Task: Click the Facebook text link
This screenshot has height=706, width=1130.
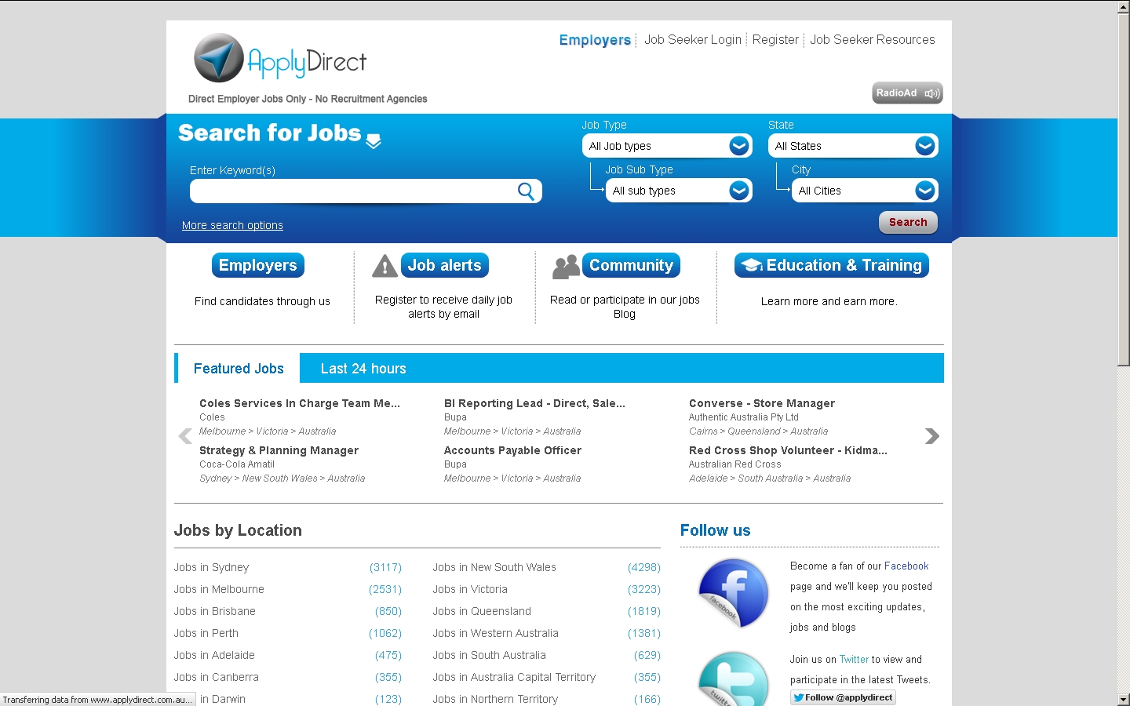Action: pyautogui.click(x=906, y=566)
